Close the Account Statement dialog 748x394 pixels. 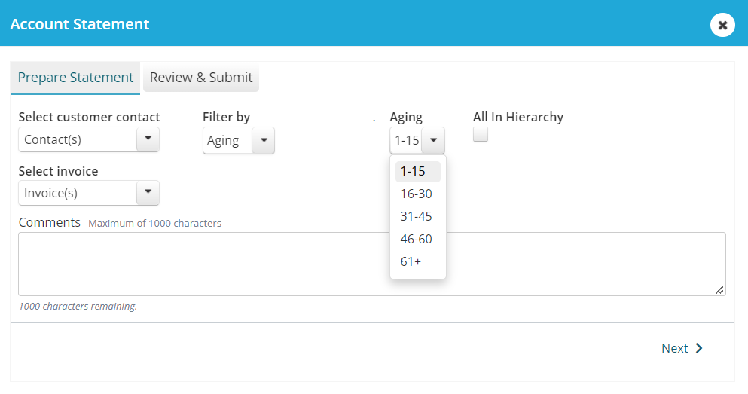tap(722, 25)
